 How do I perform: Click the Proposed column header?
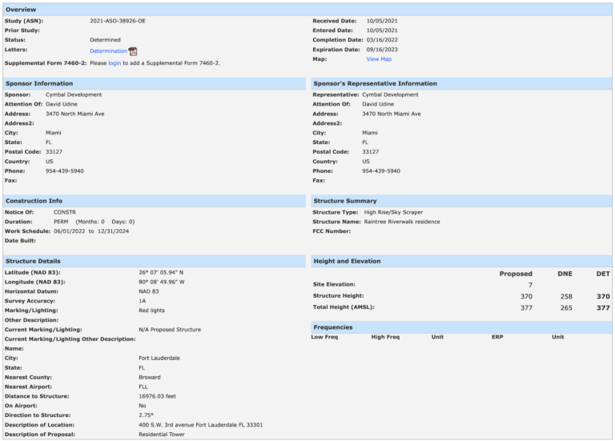(x=516, y=274)
